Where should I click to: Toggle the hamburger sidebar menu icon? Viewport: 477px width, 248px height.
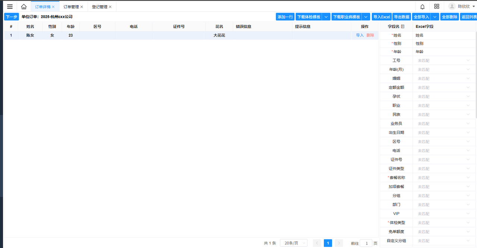[10, 7]
